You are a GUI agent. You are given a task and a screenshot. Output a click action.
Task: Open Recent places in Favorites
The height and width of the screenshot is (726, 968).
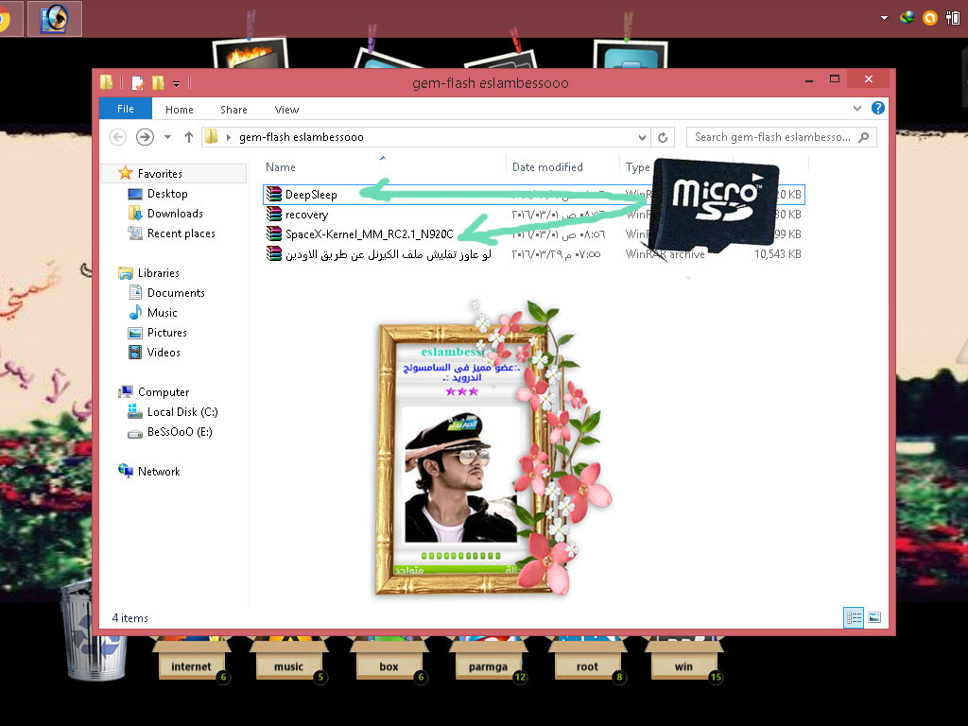pos(181,233)
